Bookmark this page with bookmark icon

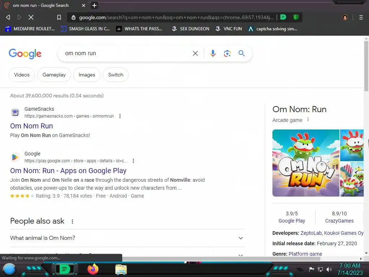pyautogui.click(x=59, y=17)
